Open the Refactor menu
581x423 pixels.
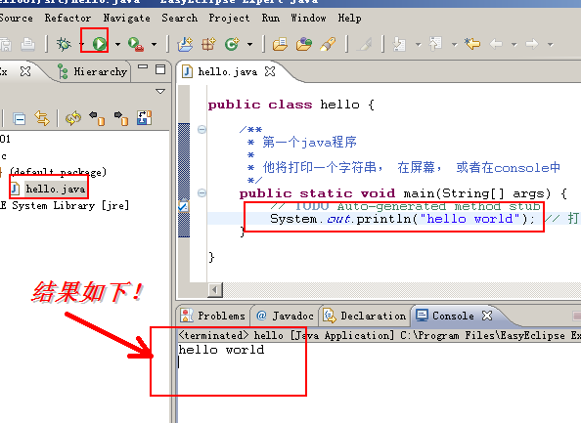click(x=67, y=18)
